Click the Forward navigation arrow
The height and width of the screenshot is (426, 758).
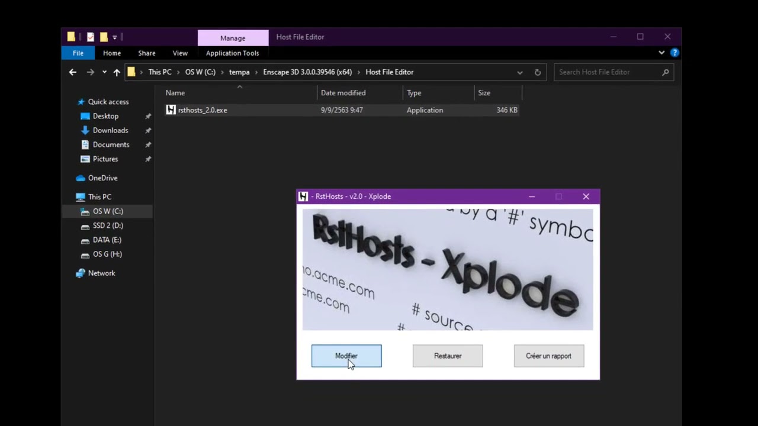pyautogui.click(x=90, y=72)
